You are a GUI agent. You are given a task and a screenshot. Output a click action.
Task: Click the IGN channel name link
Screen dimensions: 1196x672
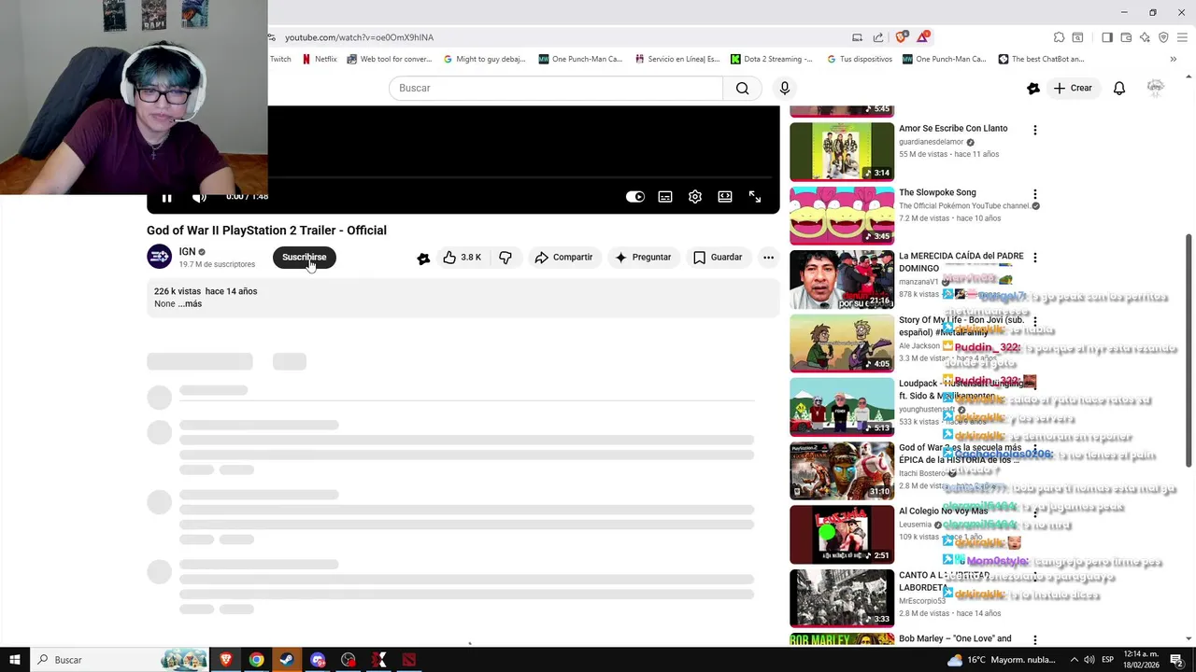point(187,252)
